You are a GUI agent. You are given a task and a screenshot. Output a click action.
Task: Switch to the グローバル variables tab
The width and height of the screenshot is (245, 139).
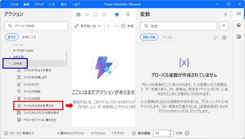149,37
